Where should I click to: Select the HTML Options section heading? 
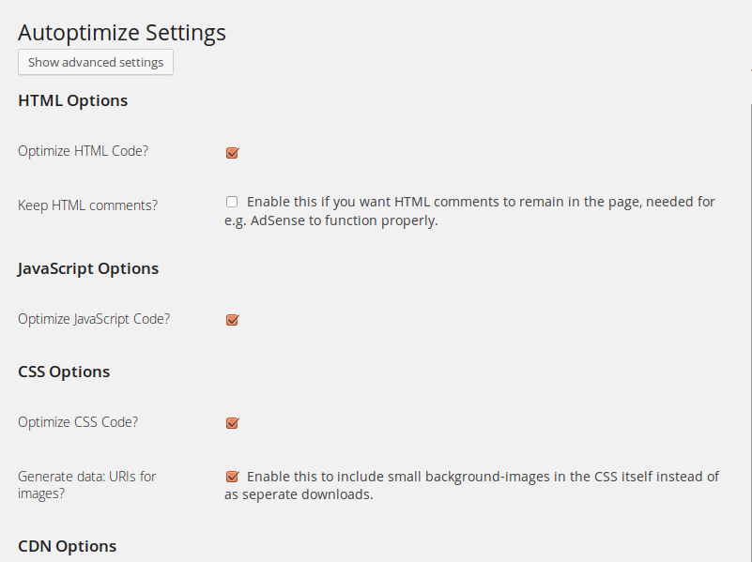tap(72, 100)
